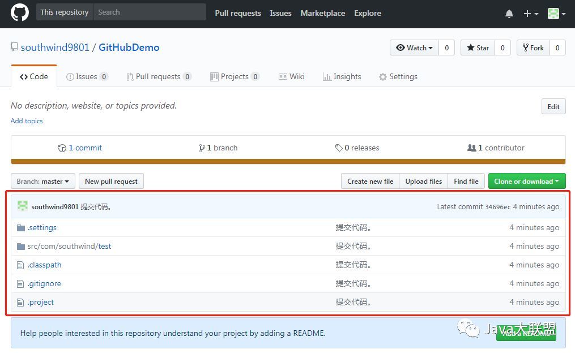Click the language breakdown color bar
Screen dimensions: 575x354
pos(288,161)
